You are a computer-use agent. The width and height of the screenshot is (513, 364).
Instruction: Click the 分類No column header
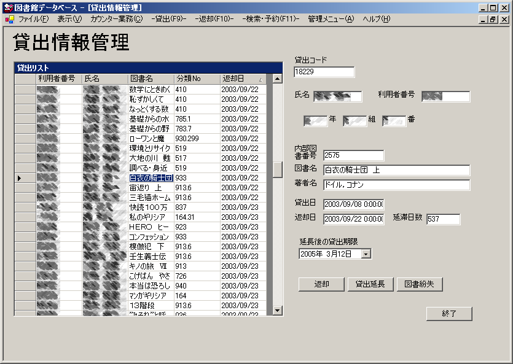click(197, 79)
